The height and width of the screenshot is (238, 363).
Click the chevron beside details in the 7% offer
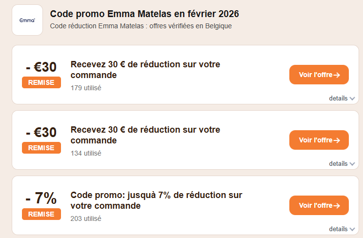352,229
